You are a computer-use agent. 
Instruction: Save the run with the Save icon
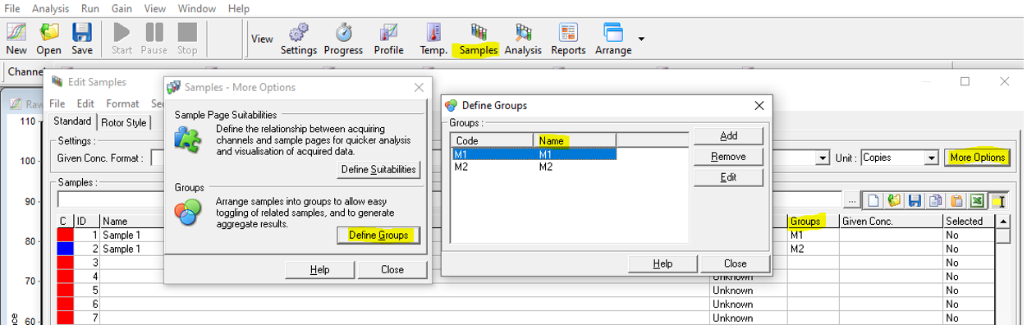(x=82, y=39)
